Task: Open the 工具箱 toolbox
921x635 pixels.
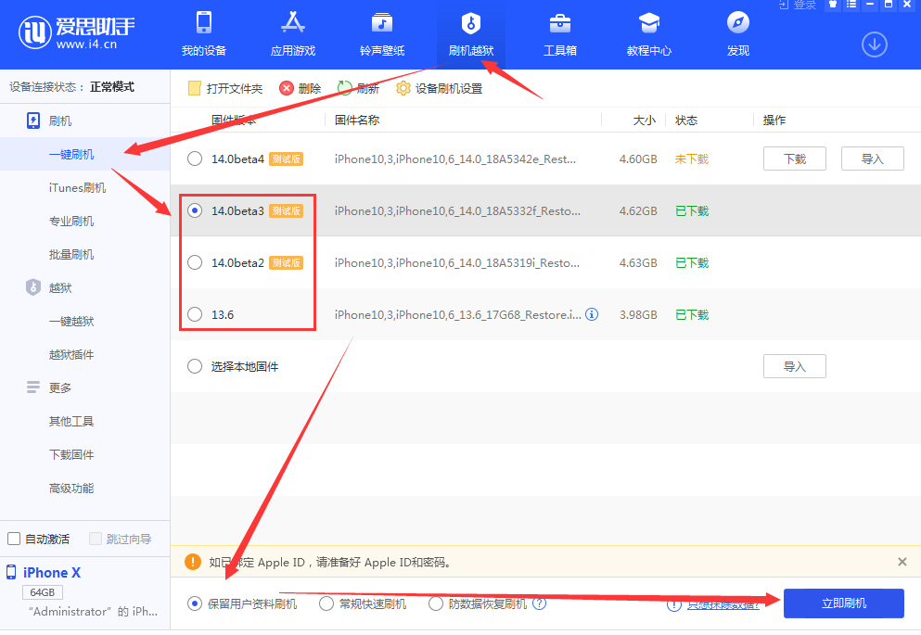Action: point(560,34)
